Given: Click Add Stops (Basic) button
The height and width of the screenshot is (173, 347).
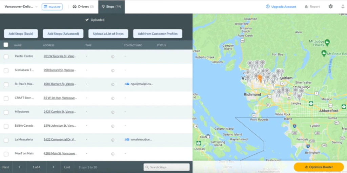Looking at the screenshot, I should click(21, 34).
